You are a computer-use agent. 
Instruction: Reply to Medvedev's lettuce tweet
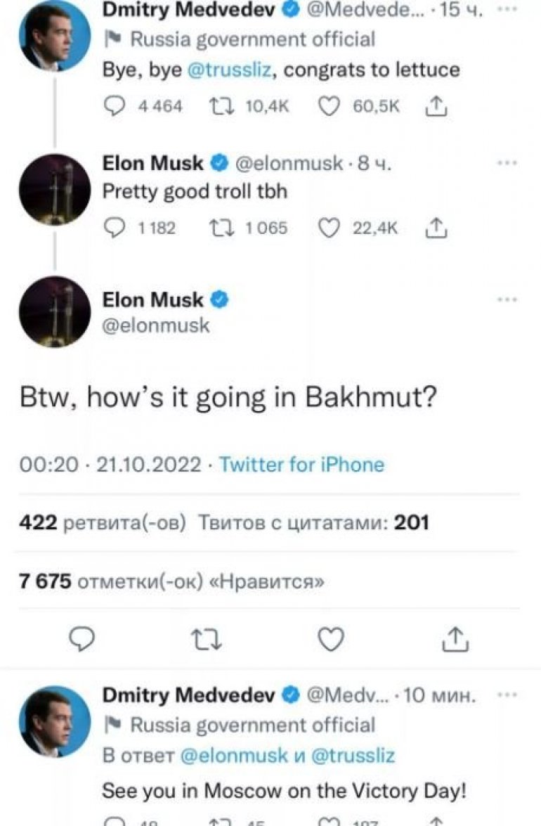coord(115,106)
